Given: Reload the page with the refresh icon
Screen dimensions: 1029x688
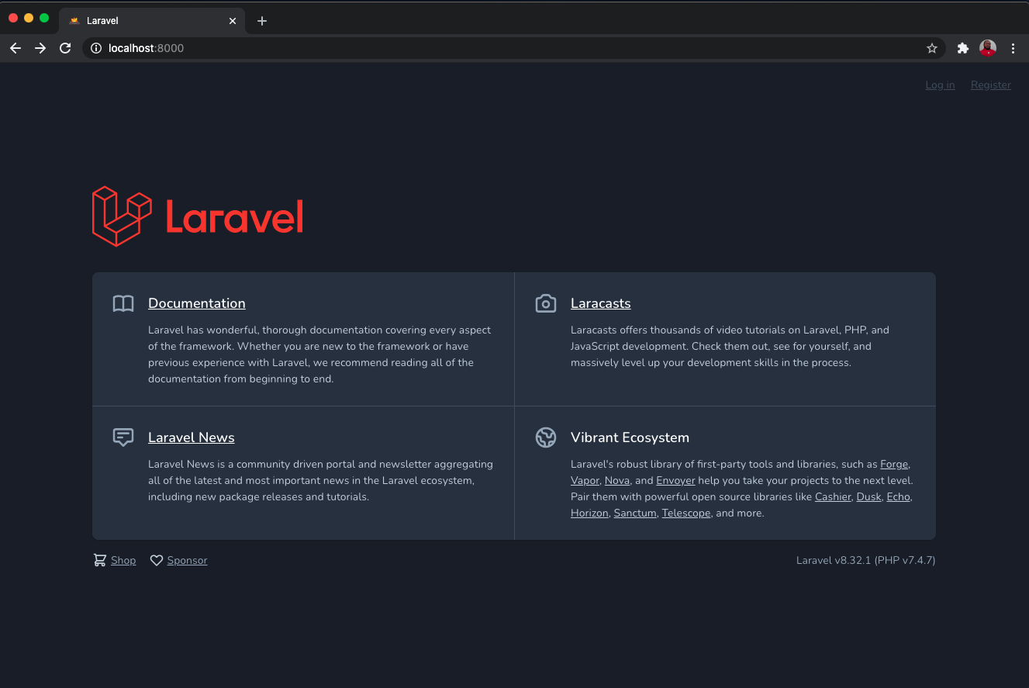Looking at the screenshot, I should point(65,48).
